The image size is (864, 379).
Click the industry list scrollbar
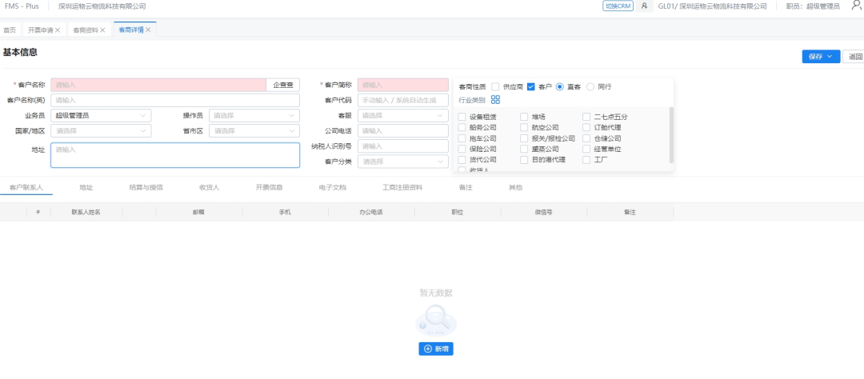pyautogui.click(x=671, y=135)
